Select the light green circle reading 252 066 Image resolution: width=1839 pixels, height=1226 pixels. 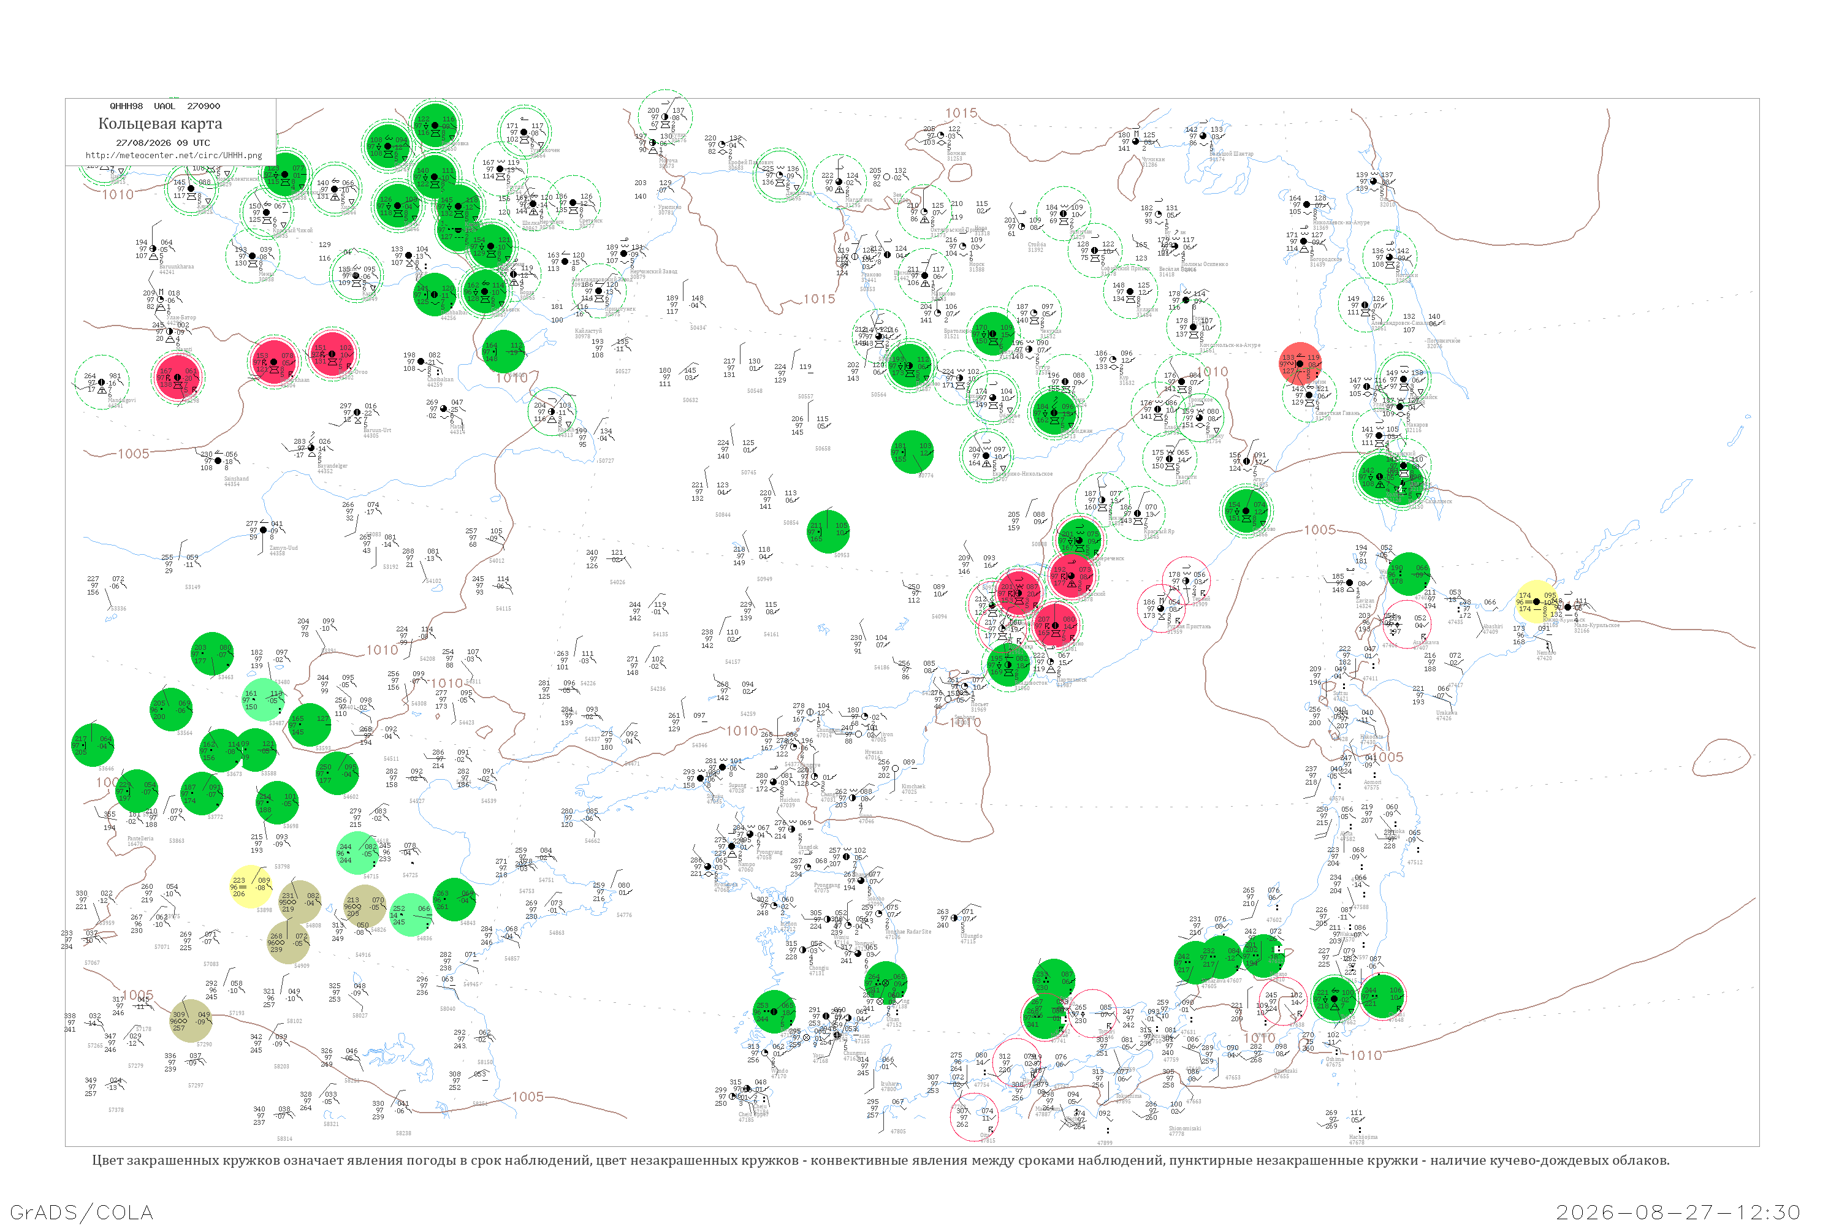tap(411, 915)
